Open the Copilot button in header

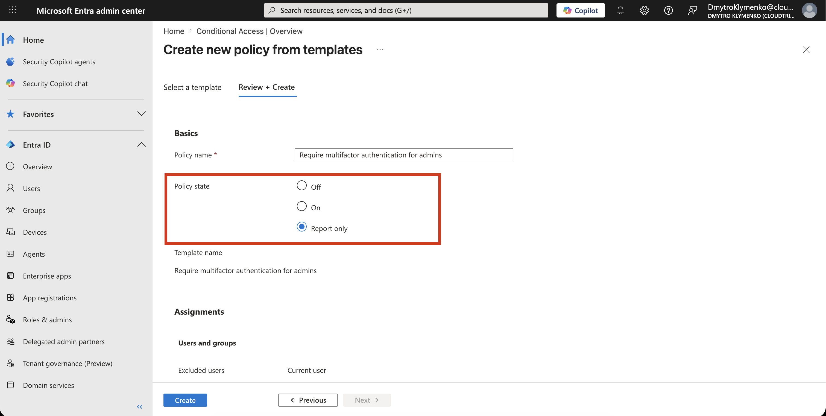(580, 10)
